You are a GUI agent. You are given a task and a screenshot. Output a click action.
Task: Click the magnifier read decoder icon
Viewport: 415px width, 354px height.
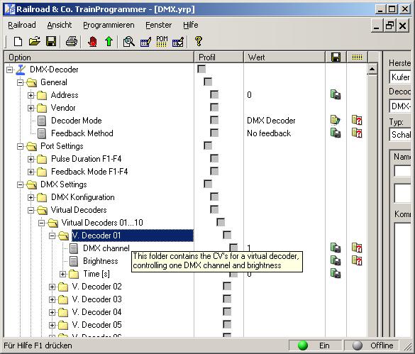(129, 42)
